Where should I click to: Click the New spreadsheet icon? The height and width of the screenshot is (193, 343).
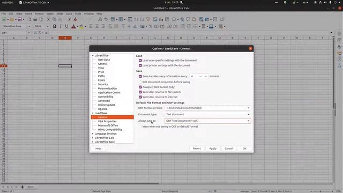tap(4, 19)
